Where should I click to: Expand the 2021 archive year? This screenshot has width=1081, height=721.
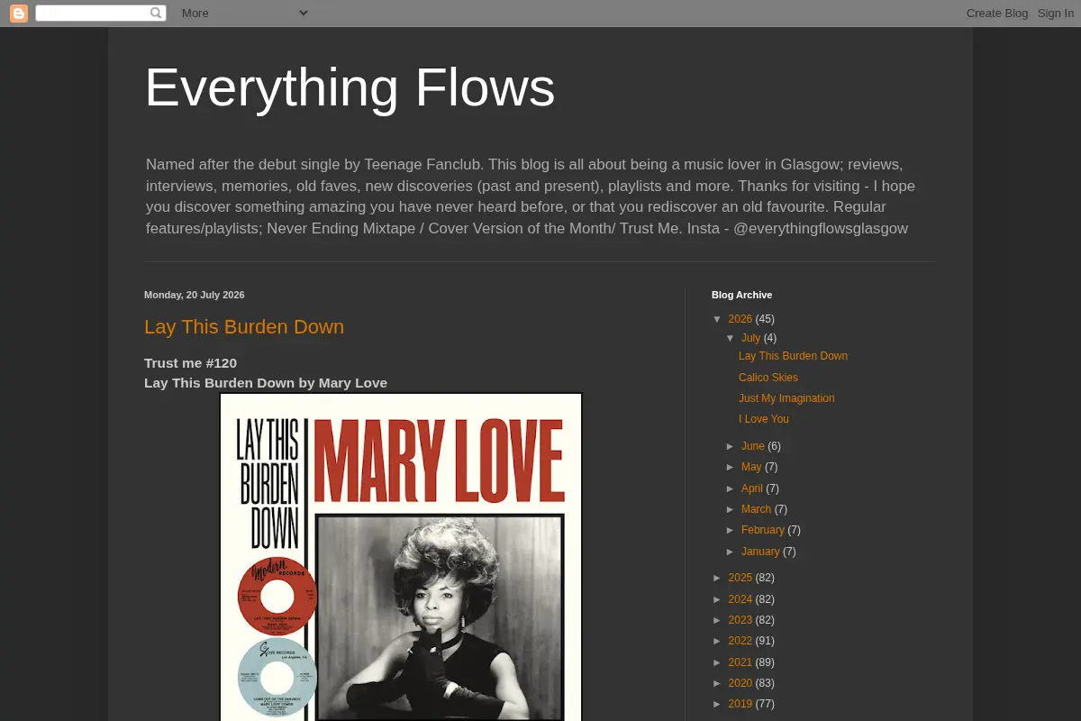tap(718, 662)
